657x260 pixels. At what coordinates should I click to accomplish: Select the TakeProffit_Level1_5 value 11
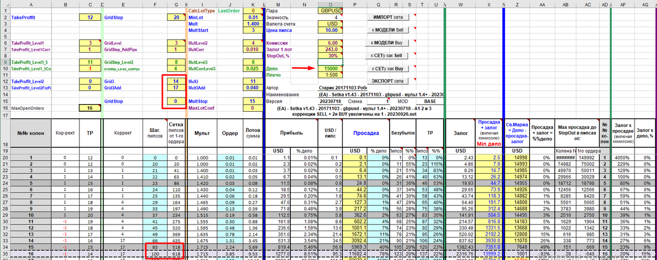90,62
